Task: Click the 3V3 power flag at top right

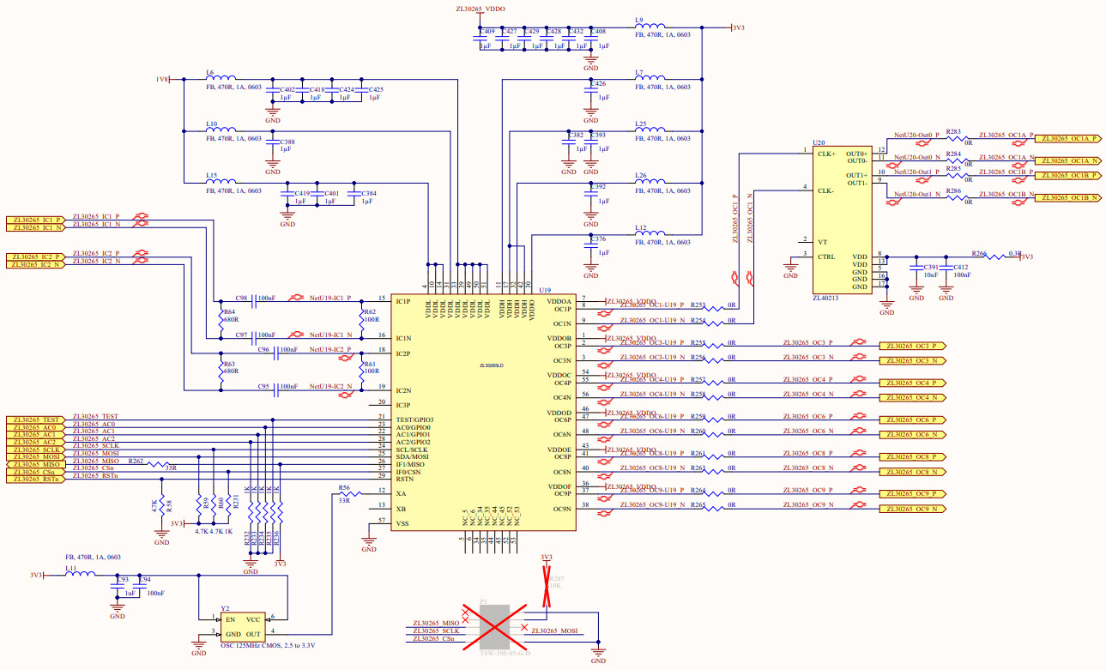Action: (x=735, y=27)
